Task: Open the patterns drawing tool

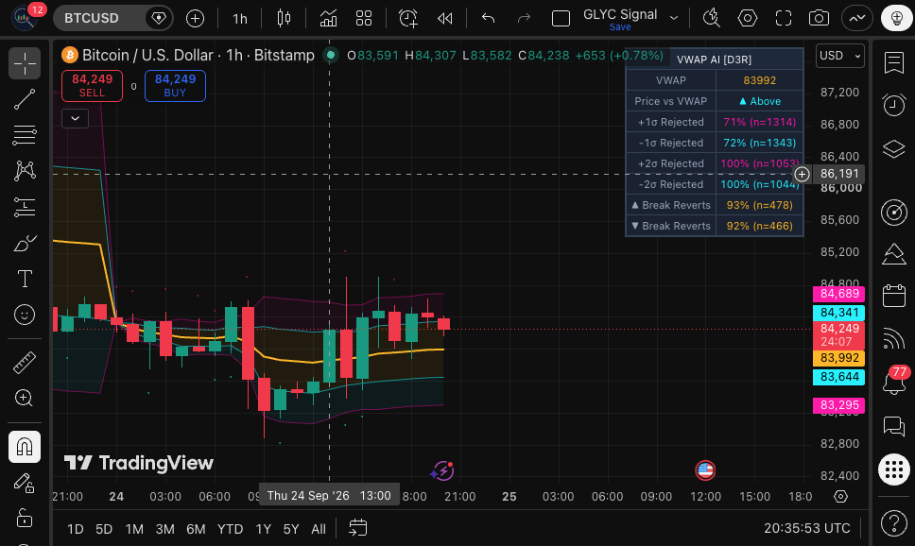Action: (25, 170)
